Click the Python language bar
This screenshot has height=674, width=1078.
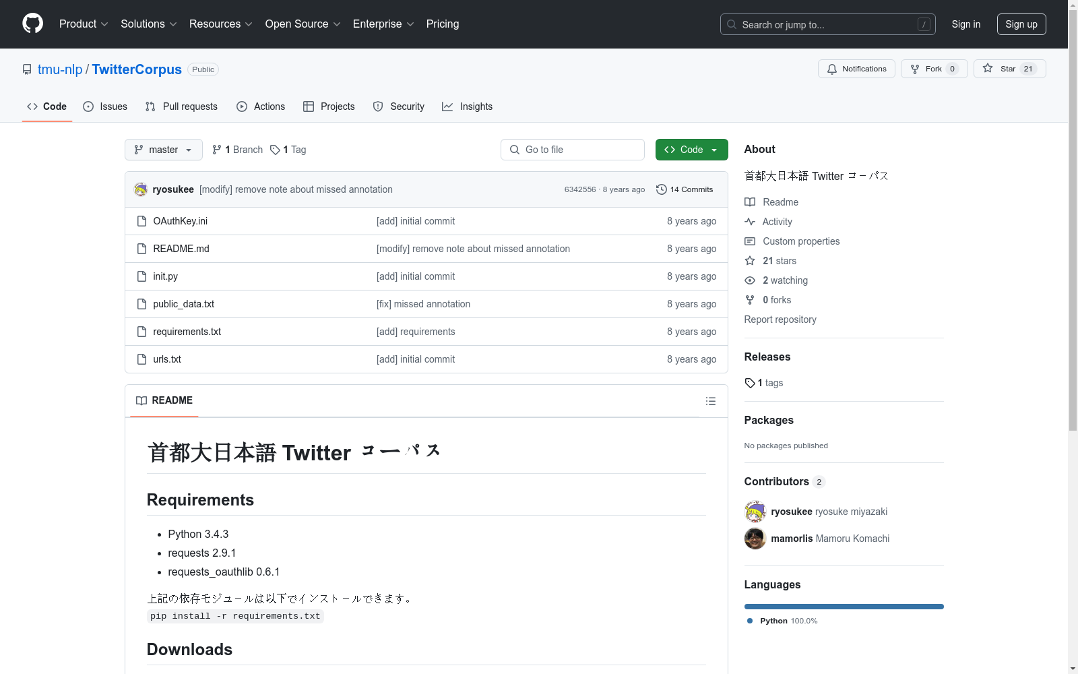[844, 607]
